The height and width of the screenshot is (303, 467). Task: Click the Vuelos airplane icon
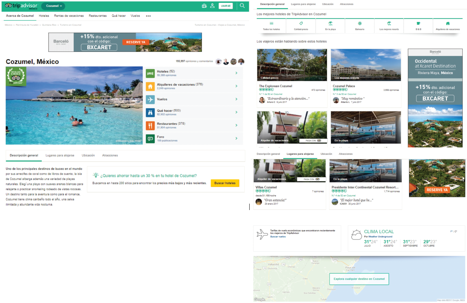[x=150, y=99]
